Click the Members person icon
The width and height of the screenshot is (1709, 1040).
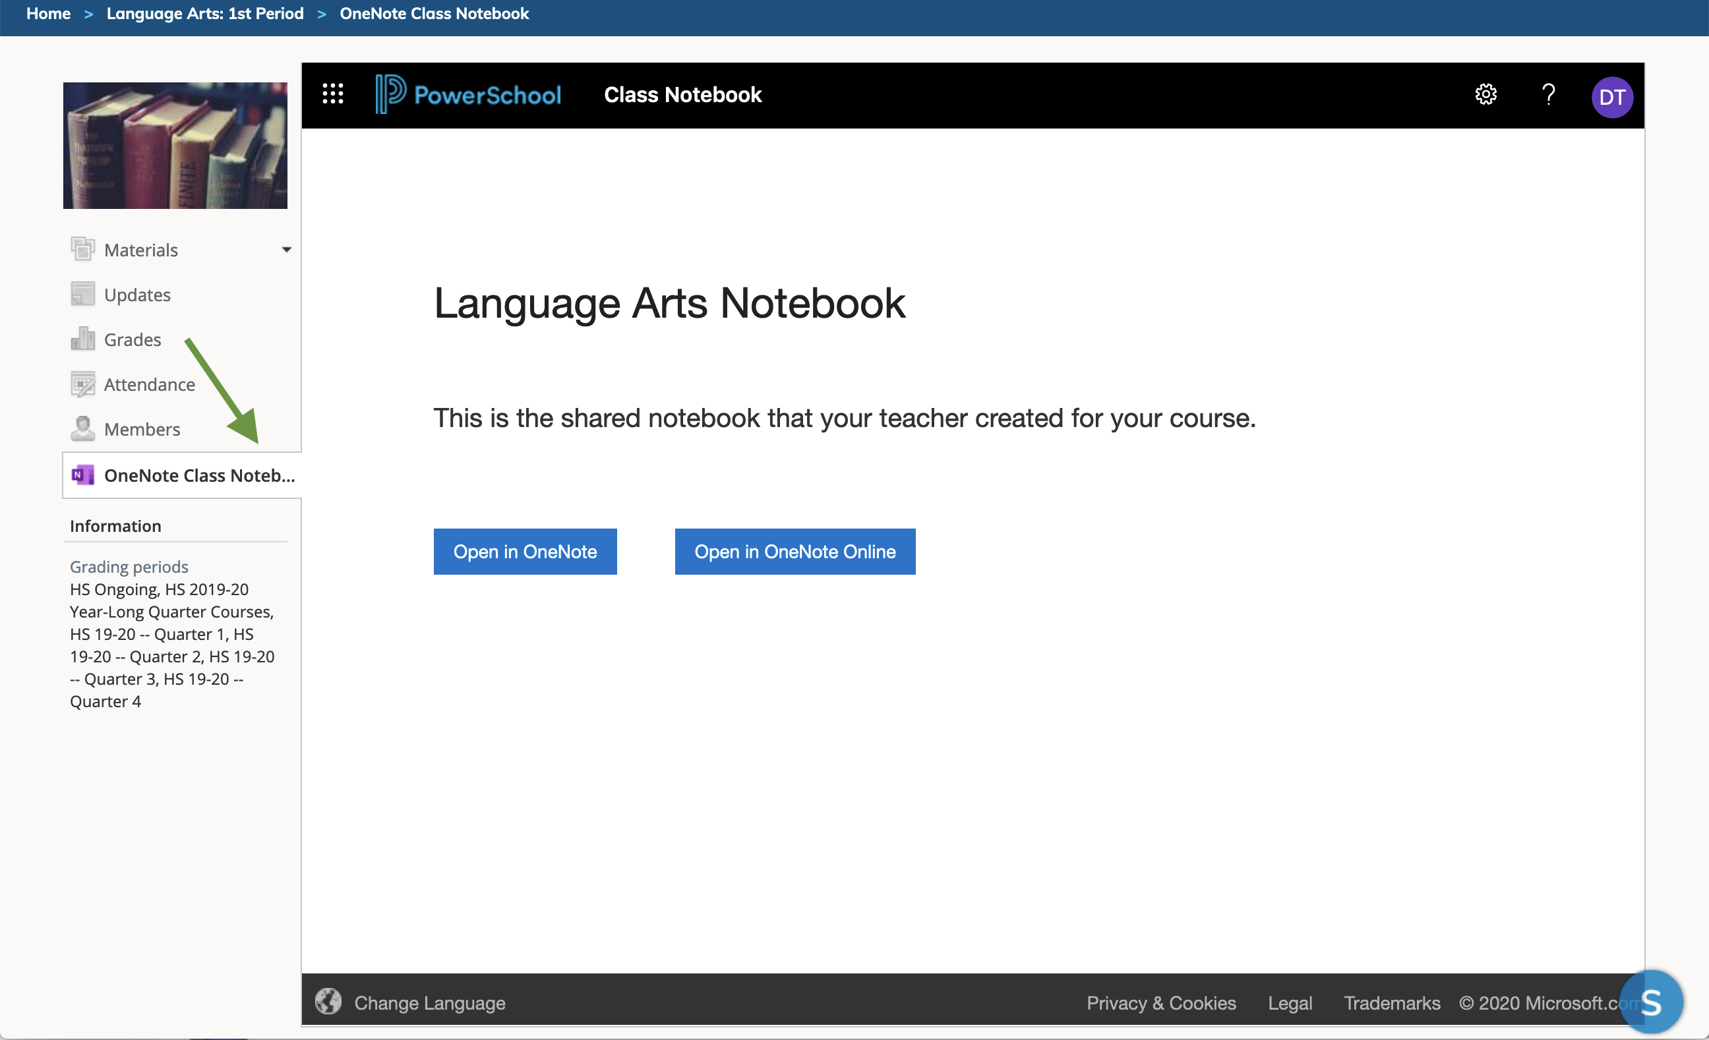tap(82, 428)
